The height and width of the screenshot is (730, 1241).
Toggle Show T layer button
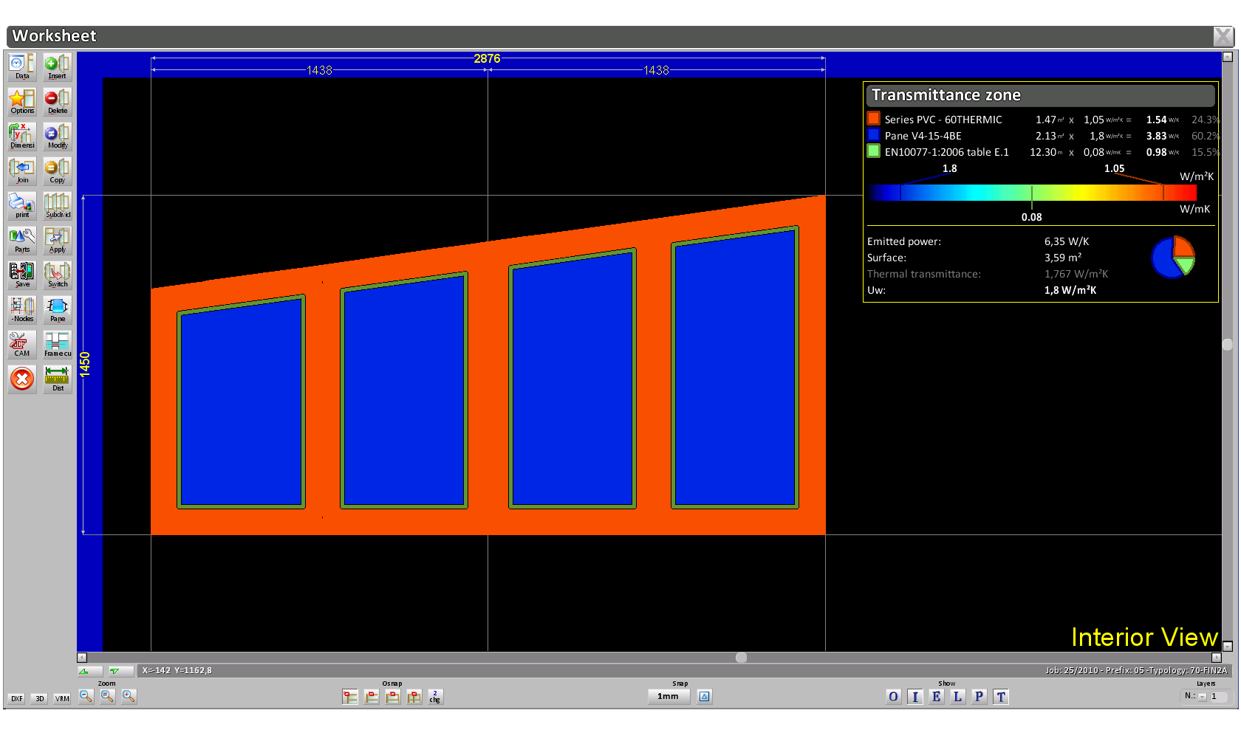pyautogui.click(x=1001, y=697)
